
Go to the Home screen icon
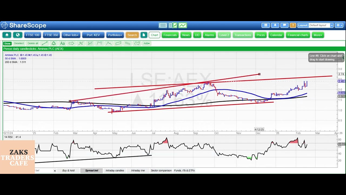click(7, 35)
